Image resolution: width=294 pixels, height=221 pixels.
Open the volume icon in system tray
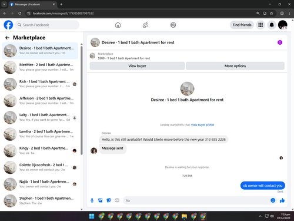tap(272, 216)
